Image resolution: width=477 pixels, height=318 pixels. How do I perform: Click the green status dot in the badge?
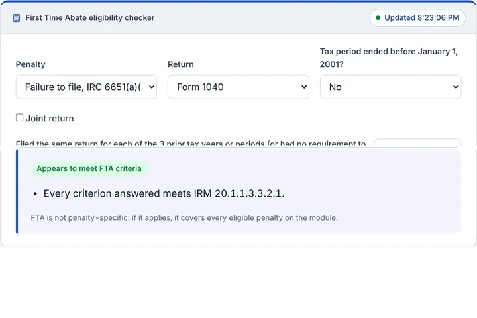coord(378,18)
